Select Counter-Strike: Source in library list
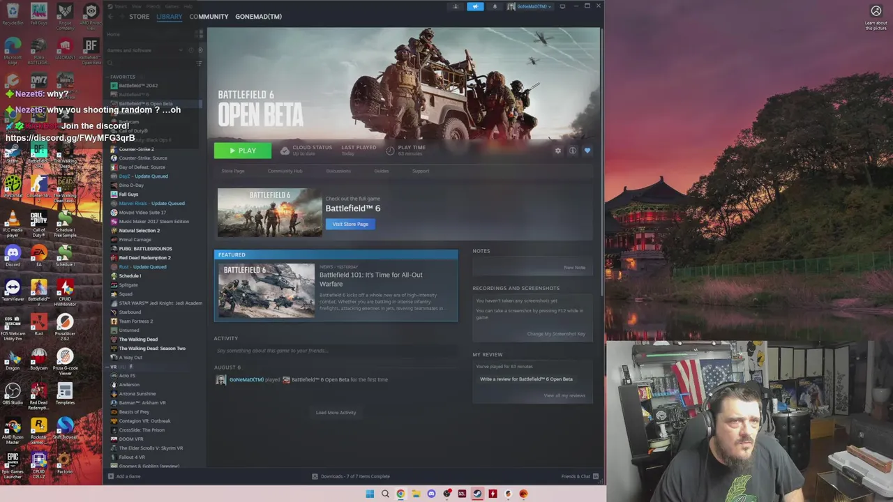 click(x=142, y=158)
